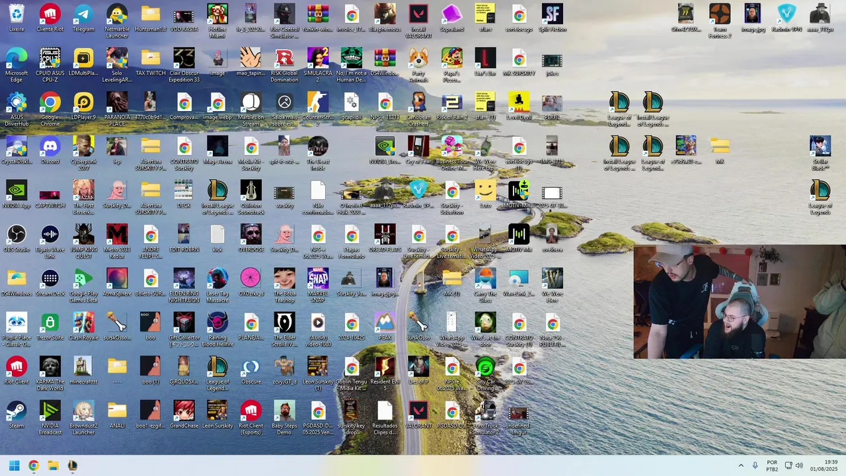Select Counter-Strike 2 desktop icon

point(318,109)
